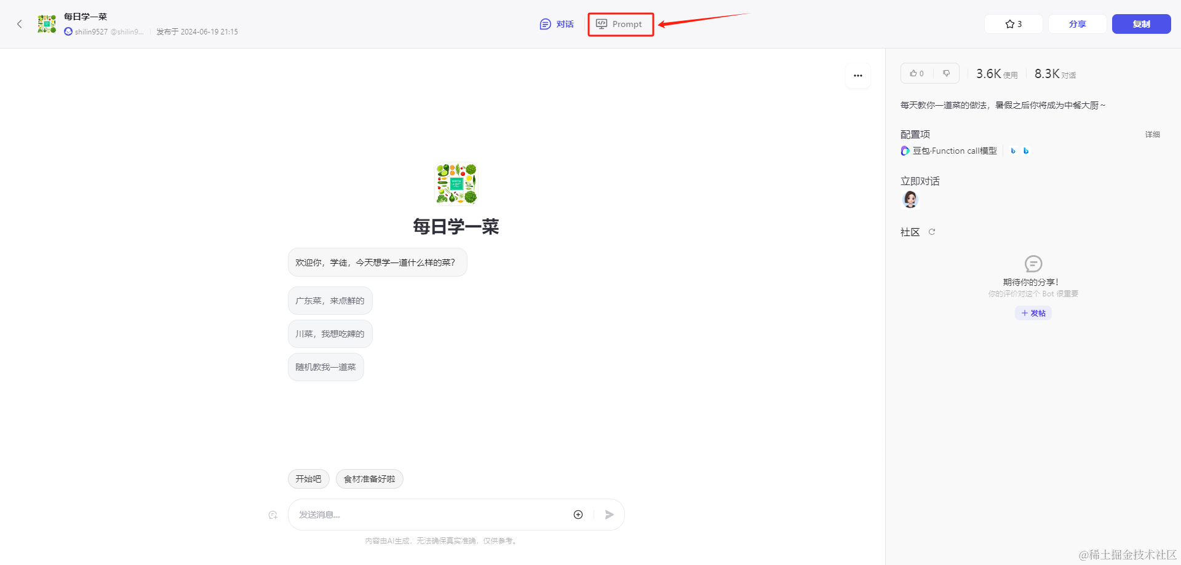The width and height of the screenshot is (1181, 565).
Task: Click the publish date 2024-06-19 21:15
Action: click(197, 32)
